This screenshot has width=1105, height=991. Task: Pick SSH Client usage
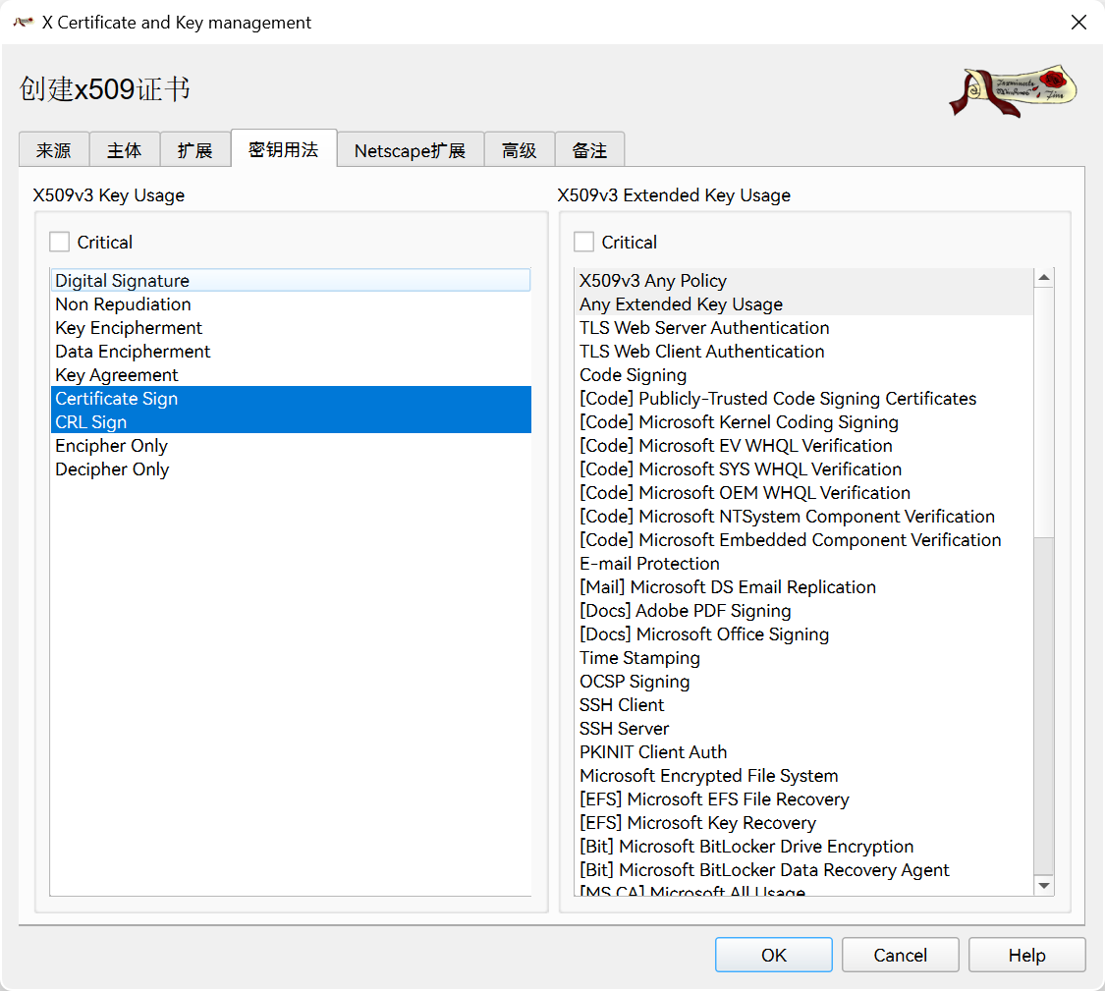[804, 705]
